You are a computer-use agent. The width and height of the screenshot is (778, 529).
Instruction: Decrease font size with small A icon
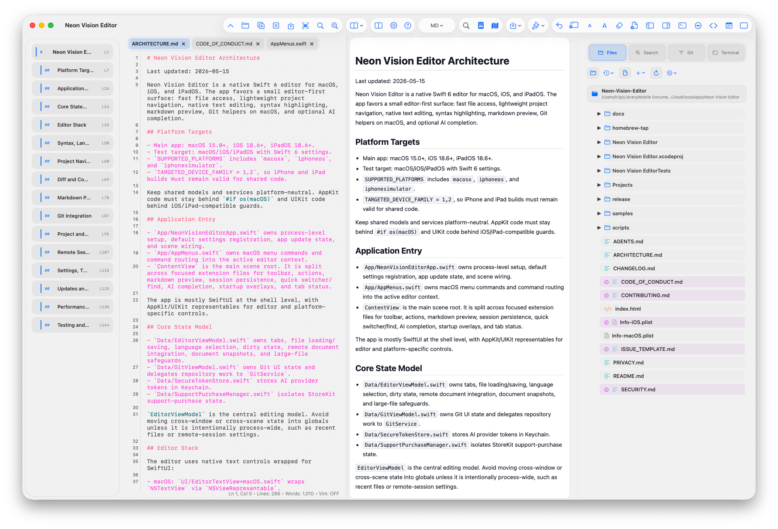click(x=589, y=26)
